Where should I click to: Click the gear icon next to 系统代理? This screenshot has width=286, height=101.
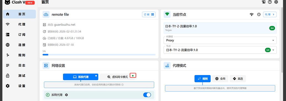pyautogui.click(x=66, y=95)
